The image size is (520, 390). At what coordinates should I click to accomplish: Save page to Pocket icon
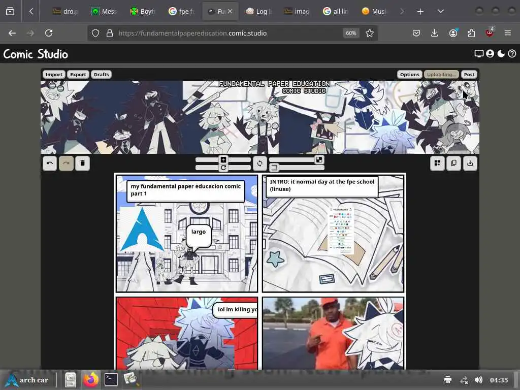[416, 33]
